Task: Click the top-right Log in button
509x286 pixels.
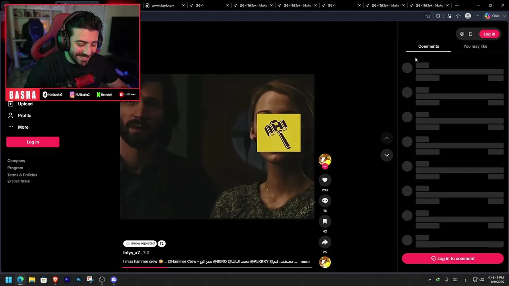Action: (x=489, y=34)
